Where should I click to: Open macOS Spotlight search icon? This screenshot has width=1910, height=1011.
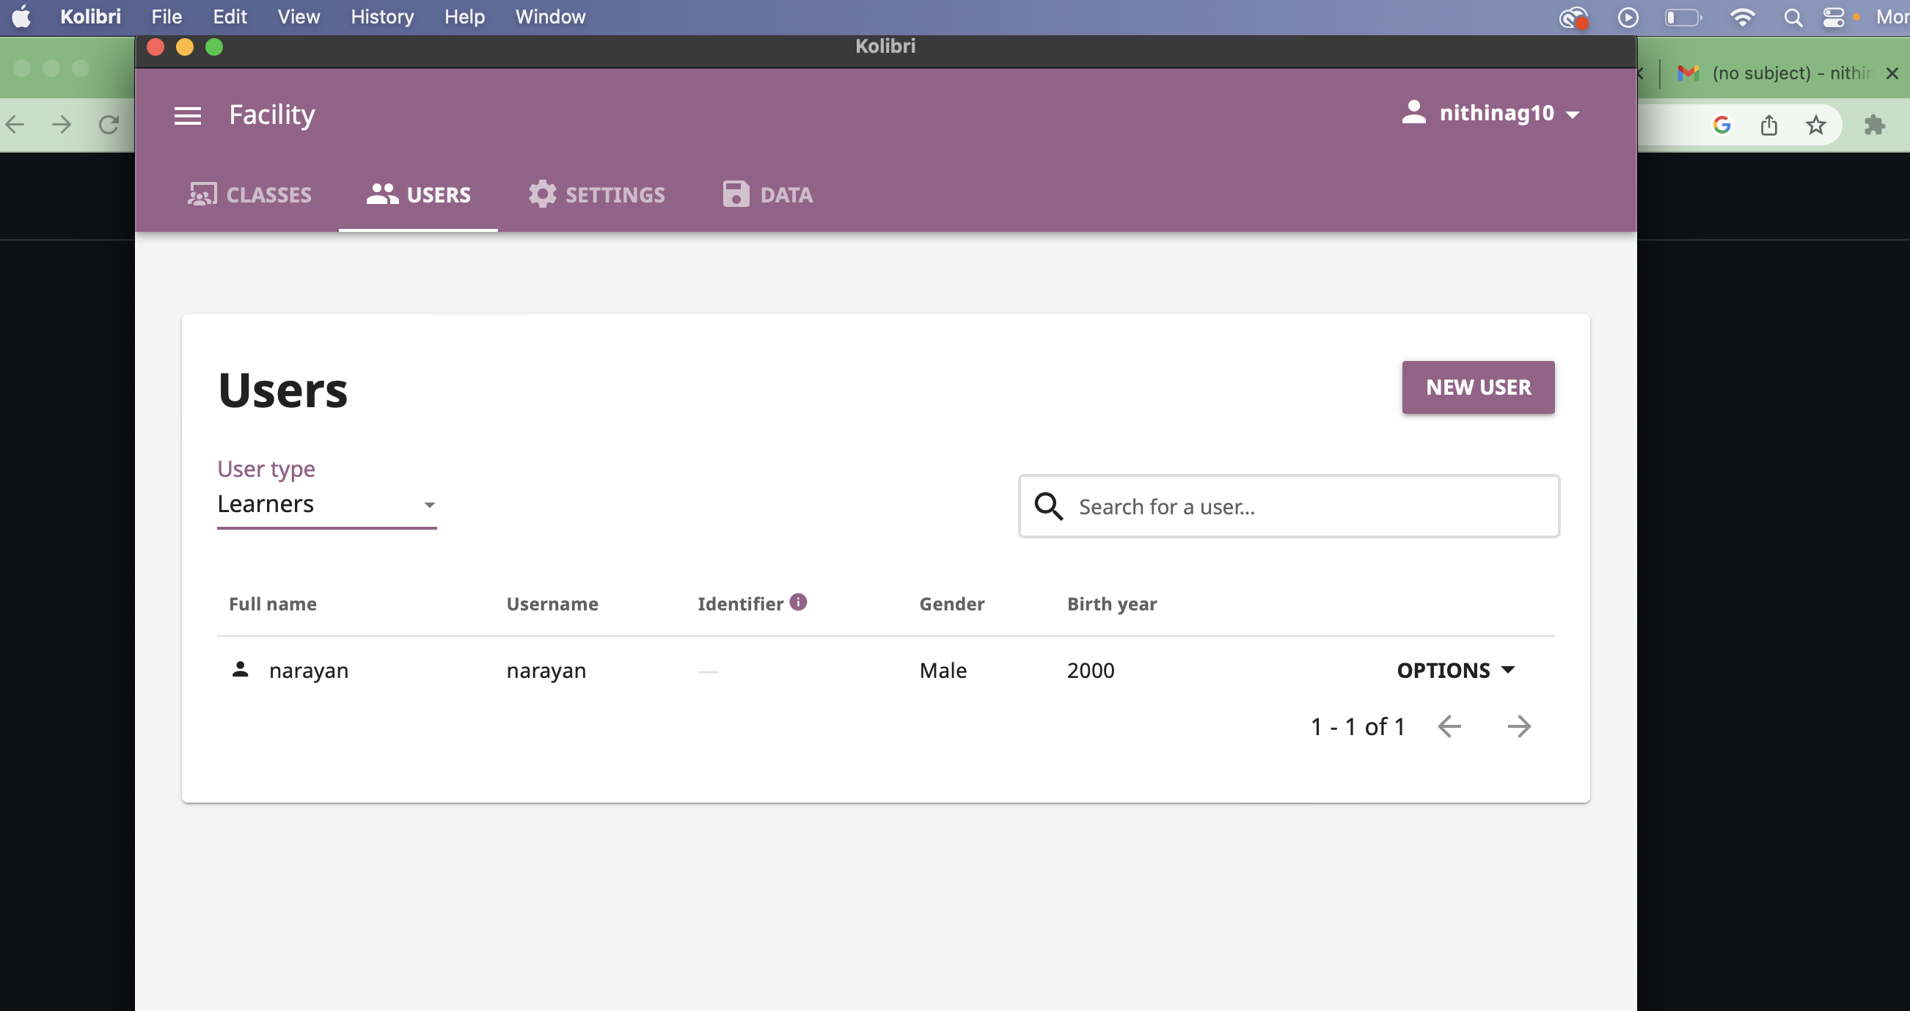pos(1793,17)
